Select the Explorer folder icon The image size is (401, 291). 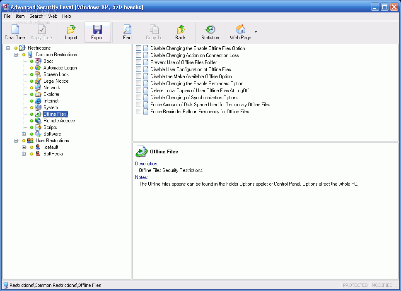coord(38,94)
